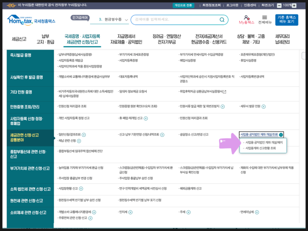Open the 장려금·연말정산 전자기부금 menu

click(167, 39)
